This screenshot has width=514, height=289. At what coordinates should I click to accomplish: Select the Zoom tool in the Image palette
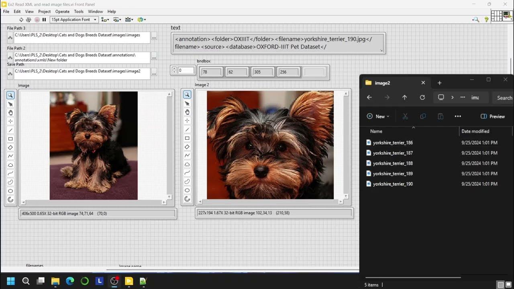pos(10,95)
